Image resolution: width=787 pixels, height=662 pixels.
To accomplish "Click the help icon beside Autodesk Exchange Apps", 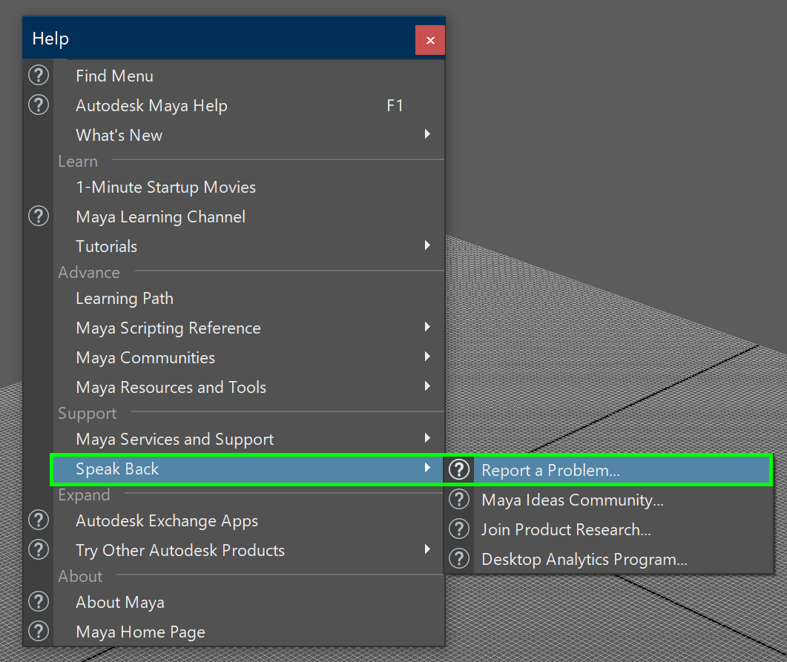I will tap(39, 520).
